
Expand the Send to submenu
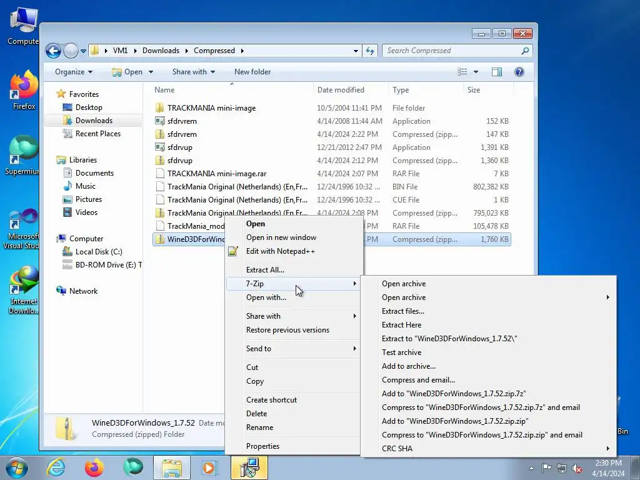tap(293, 349)
